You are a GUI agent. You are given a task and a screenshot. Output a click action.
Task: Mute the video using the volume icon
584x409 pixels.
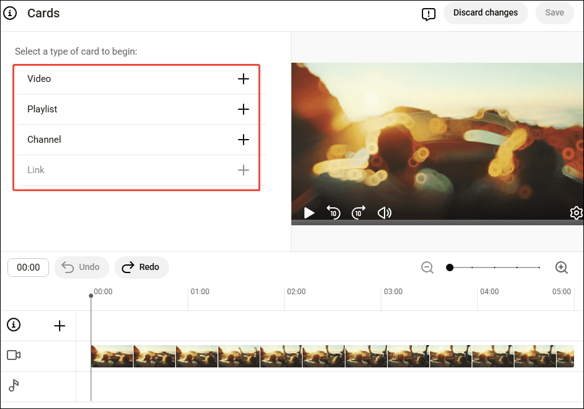(x=385, y=213)
